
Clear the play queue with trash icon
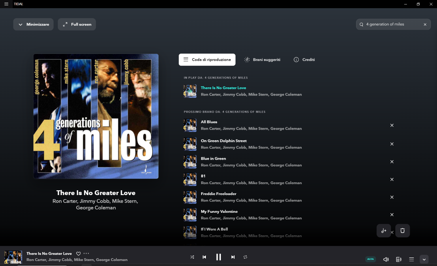pos(403,231)
